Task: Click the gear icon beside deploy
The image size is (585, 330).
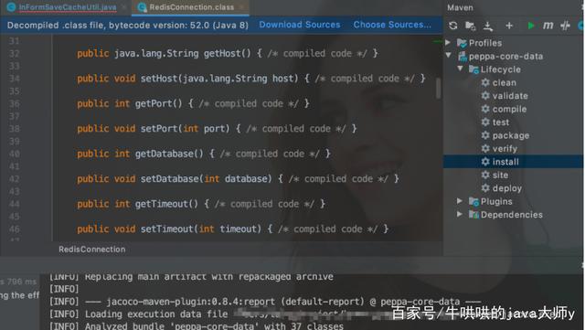Action: [x=485, y=187]
